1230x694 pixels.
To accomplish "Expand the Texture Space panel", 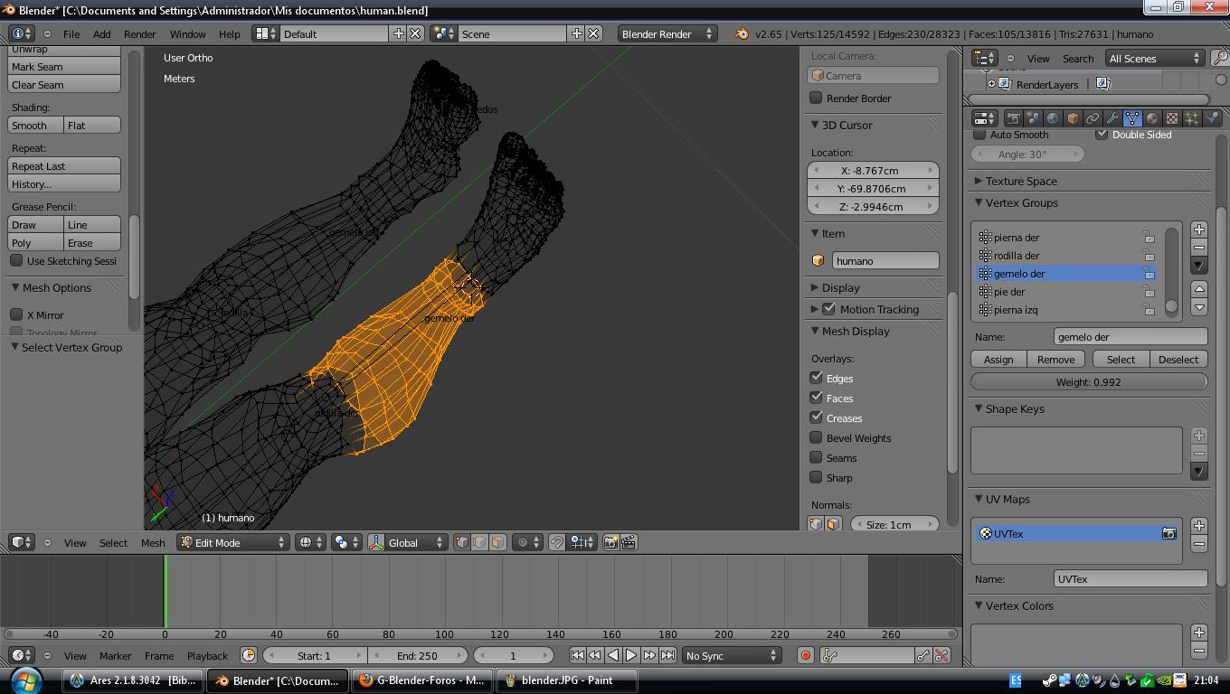I will (x=1020, y=181).
